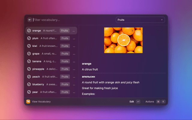Click the vocabulary app icon in footer
The width and height of the screenshot is (192, 120).
[x=28, y=102]
